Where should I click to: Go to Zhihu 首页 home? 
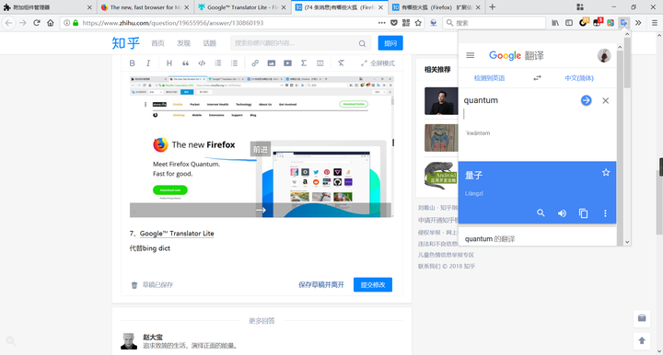click(x=157, y=43)
